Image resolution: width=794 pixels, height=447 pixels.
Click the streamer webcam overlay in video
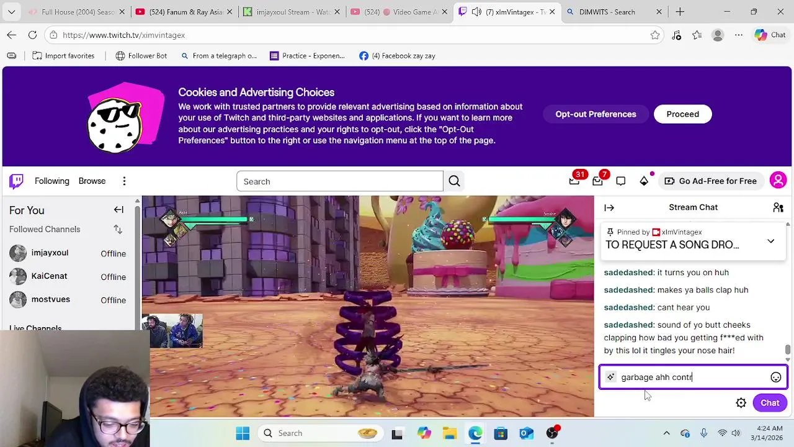pyautogui.click(x=173, y=330)
